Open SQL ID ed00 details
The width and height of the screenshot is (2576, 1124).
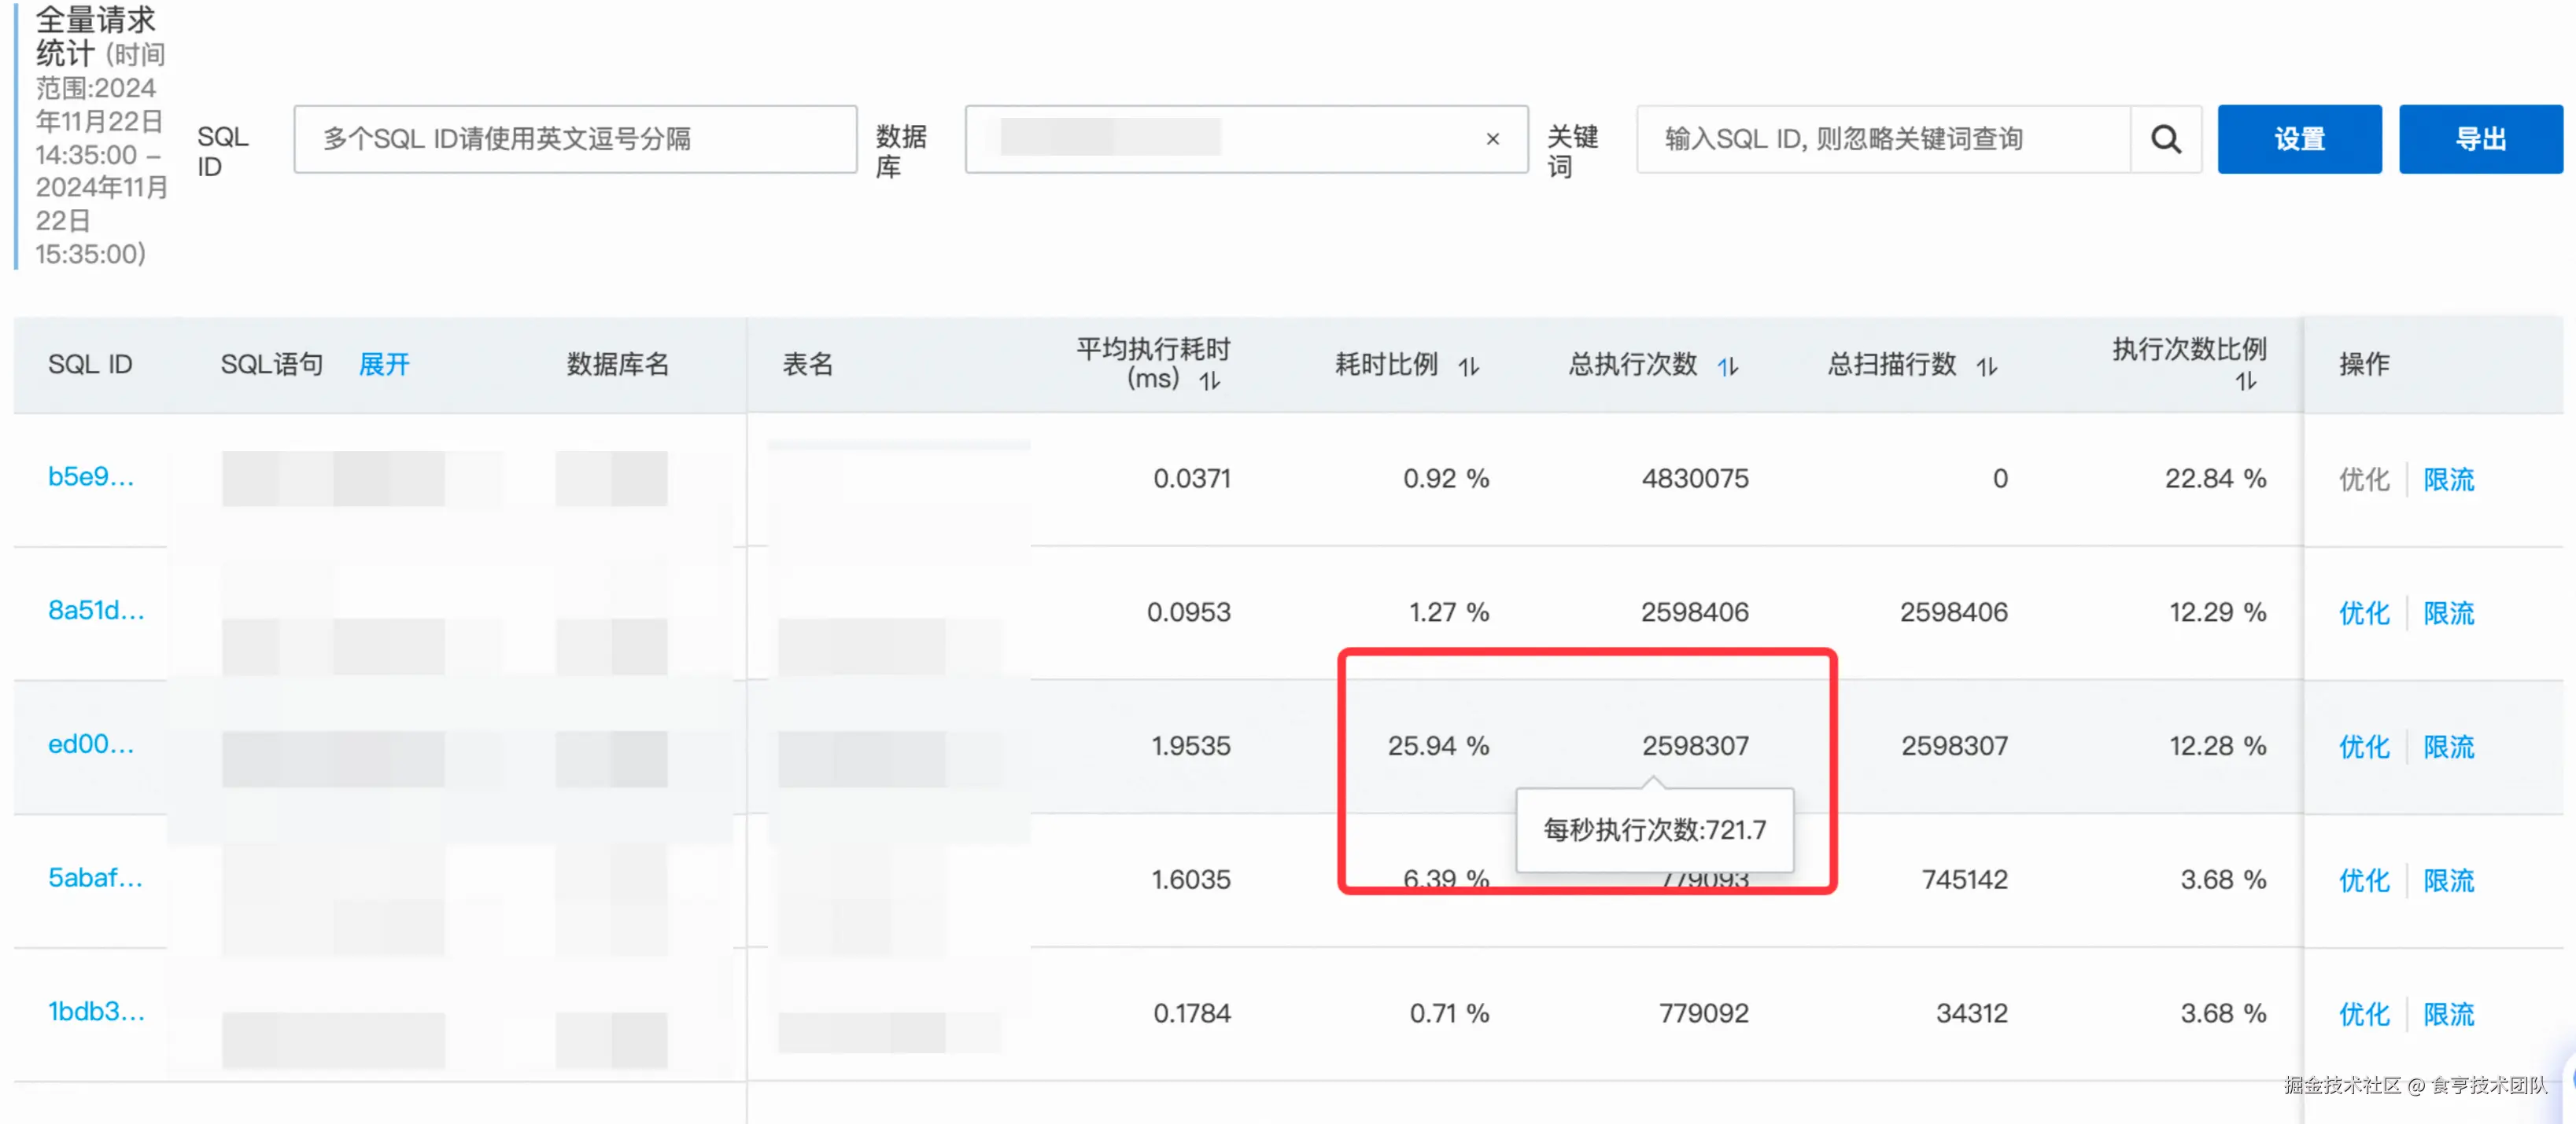(90, 744)
